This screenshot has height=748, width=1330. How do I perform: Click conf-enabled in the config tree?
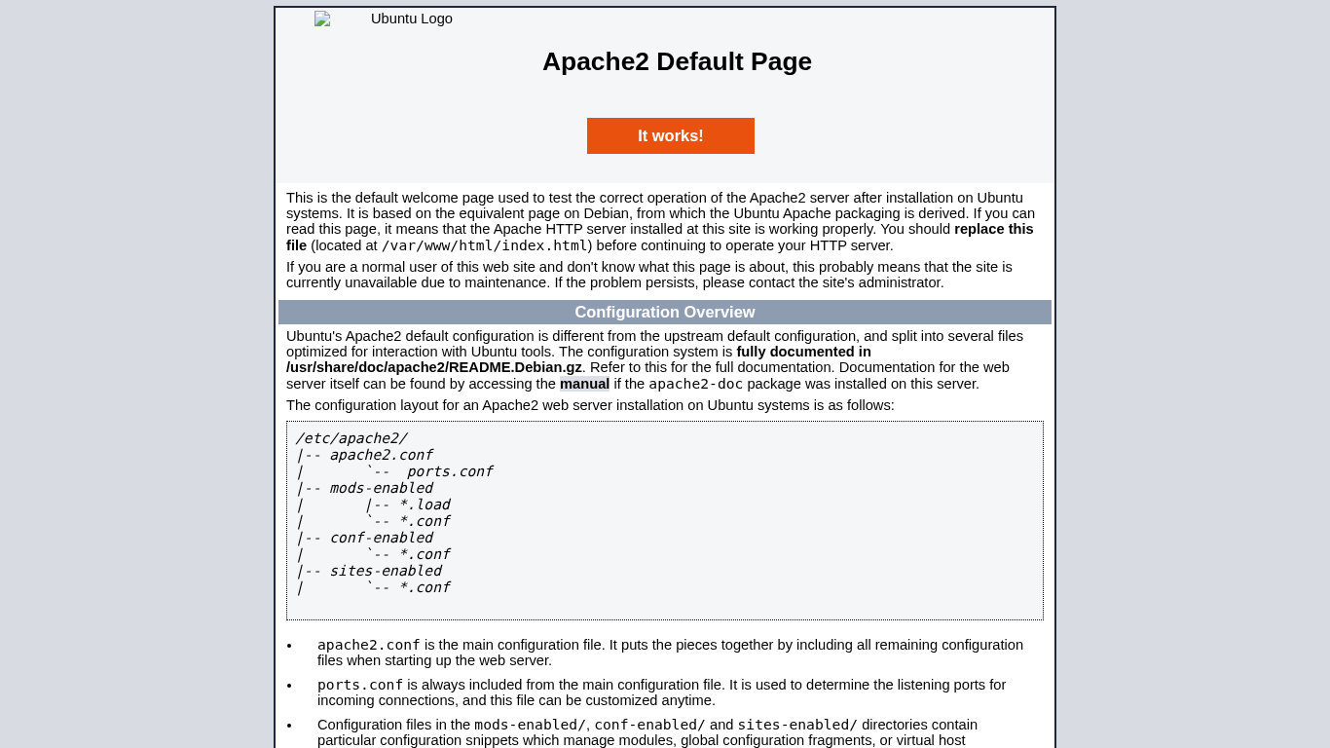pyautogui.click(x=381, y=538)
